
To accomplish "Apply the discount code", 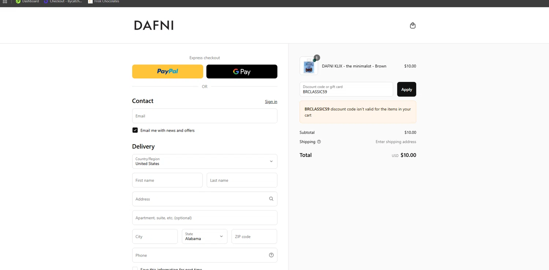I will click(407, 89).
